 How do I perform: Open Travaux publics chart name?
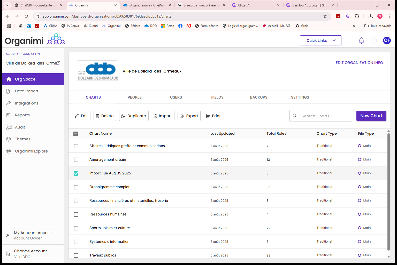pos(103,255)
